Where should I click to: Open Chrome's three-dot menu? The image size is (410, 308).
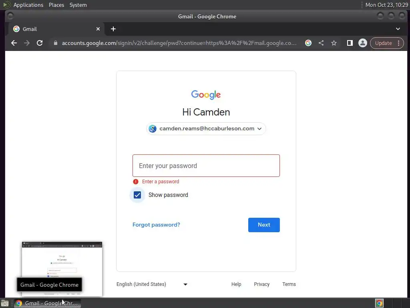coord(399,43)
